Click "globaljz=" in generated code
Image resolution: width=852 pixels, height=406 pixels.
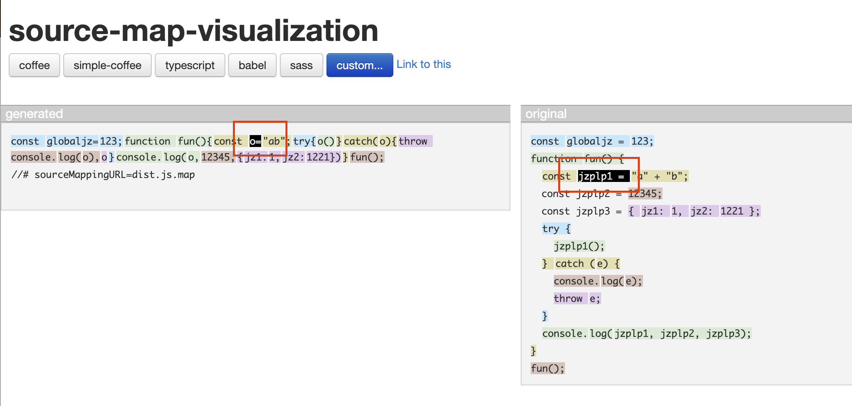pos(72,141)
